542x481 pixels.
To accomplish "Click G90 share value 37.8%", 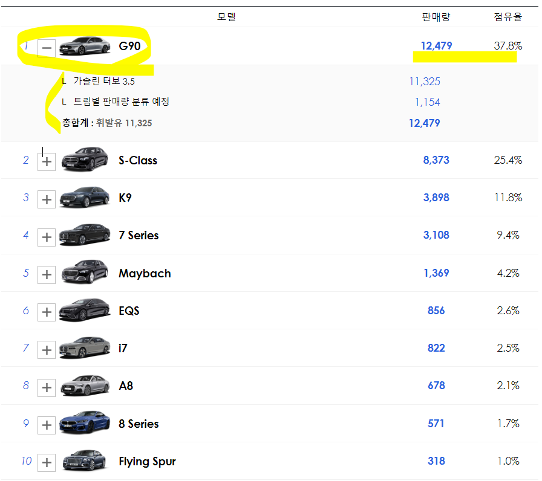I will (508, 45).
